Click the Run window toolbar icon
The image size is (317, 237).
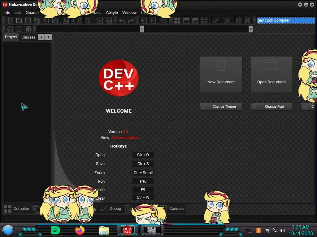click(186, 20)
